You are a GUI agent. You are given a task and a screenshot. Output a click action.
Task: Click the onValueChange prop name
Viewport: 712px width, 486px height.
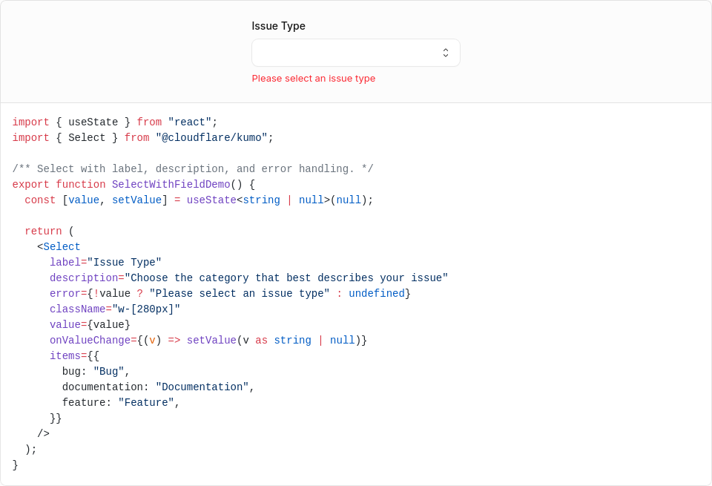[x=90, y=340]
